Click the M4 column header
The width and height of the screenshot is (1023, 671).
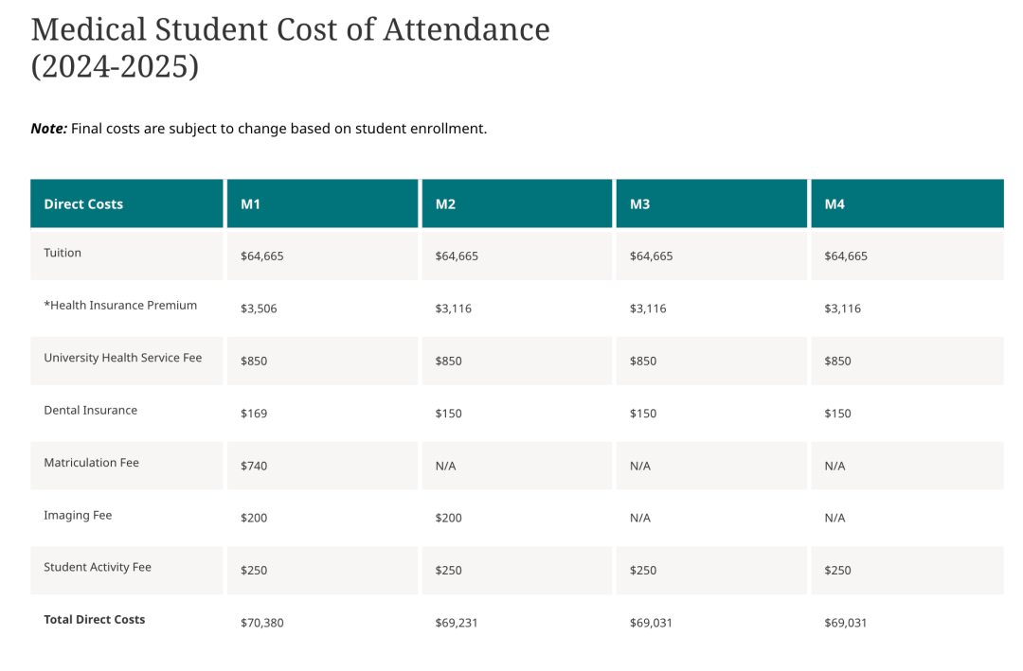835,203
